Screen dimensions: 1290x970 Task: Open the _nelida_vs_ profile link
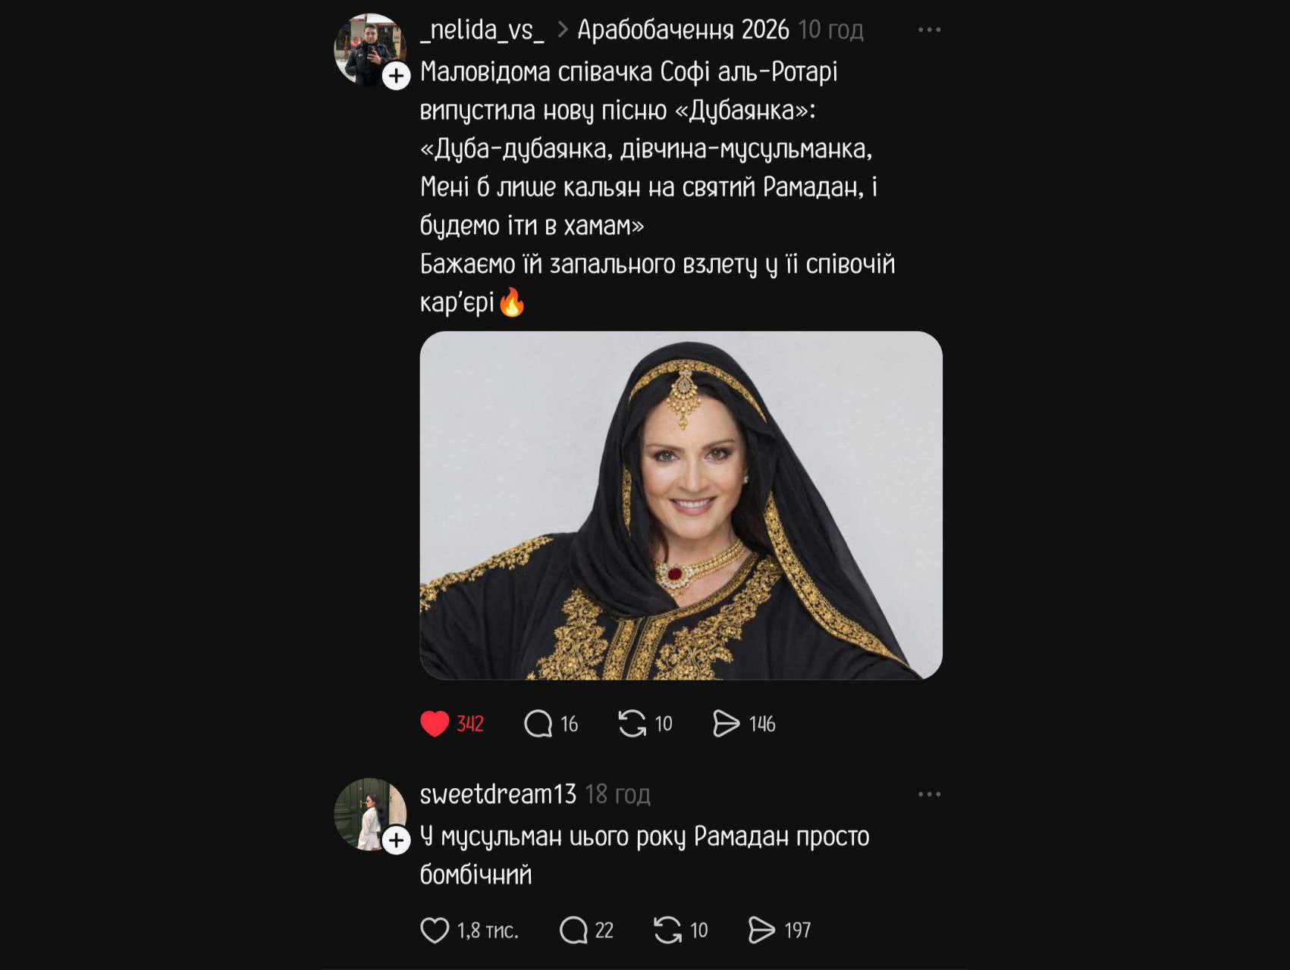[x=482, y=30]
